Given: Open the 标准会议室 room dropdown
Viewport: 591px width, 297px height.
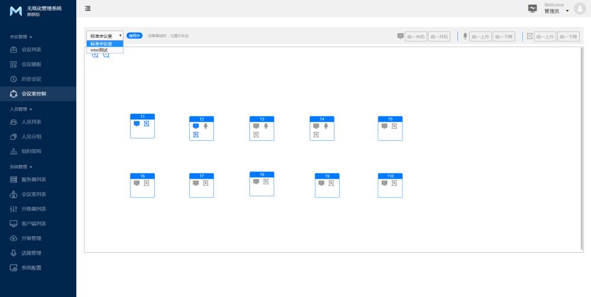Looking at the screenshot, I should (105, 36).
